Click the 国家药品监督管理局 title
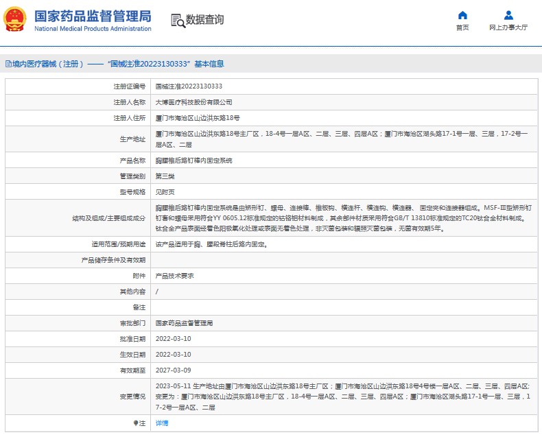 (93, 16)
